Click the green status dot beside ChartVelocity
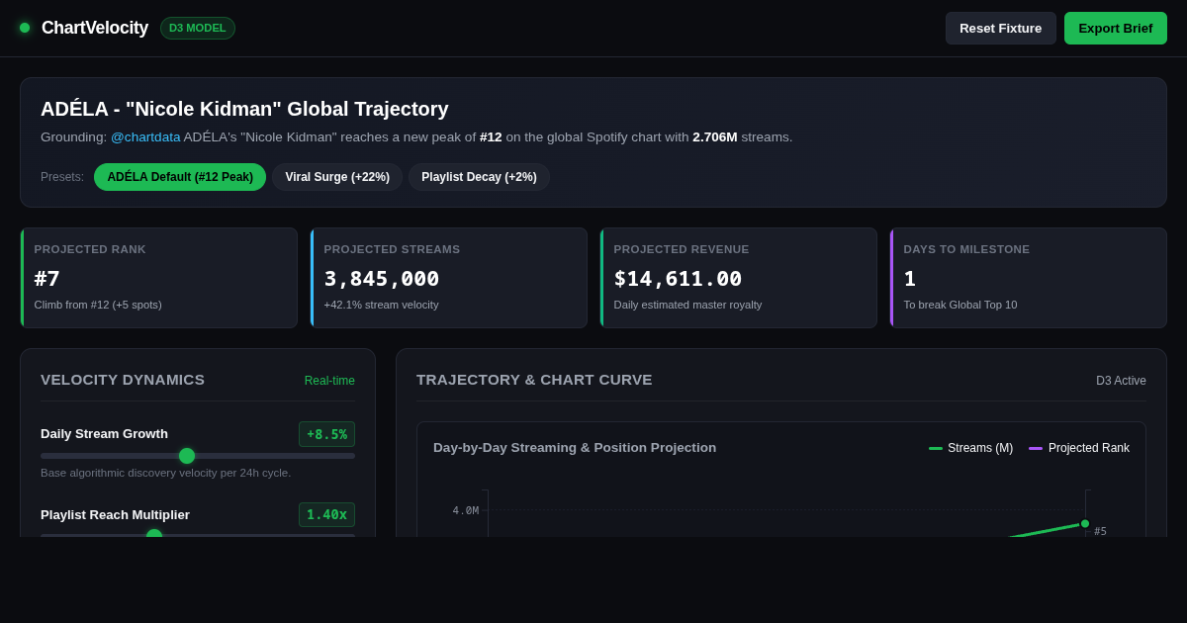This screenshot has height=623, width=1187. pyautogui.click(x=25, y=28)
